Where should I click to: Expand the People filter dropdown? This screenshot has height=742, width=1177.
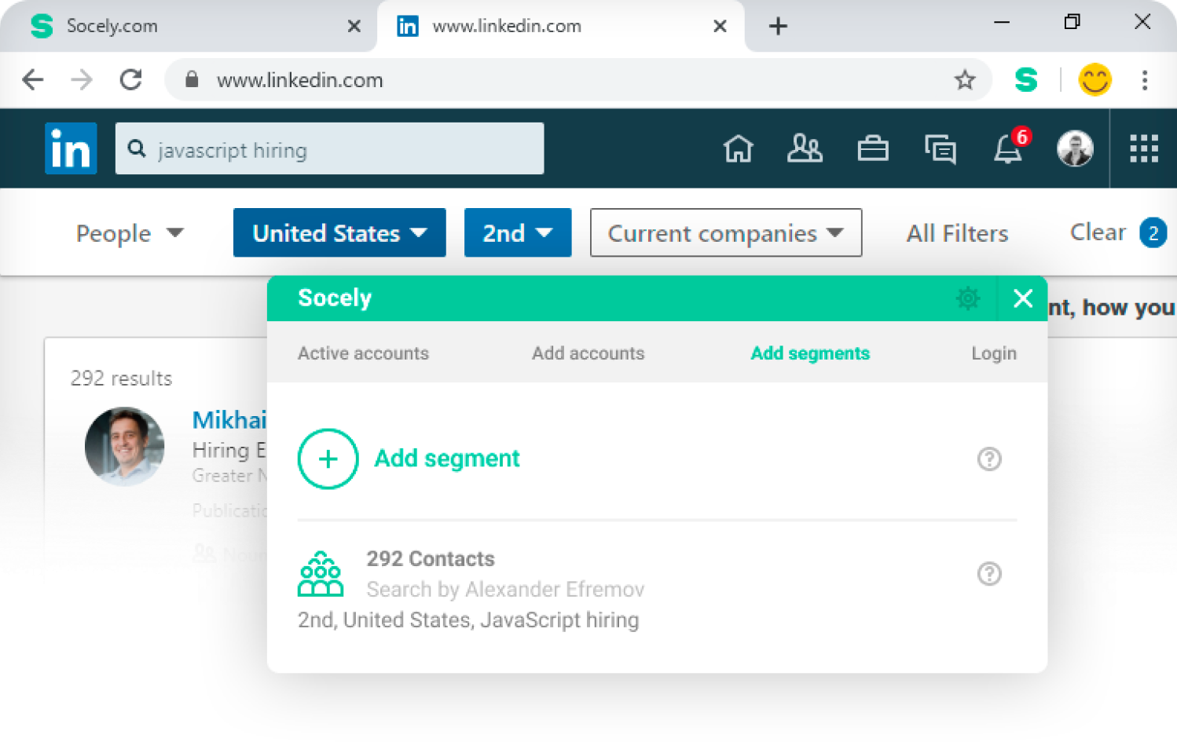click(x=130, y=233)
